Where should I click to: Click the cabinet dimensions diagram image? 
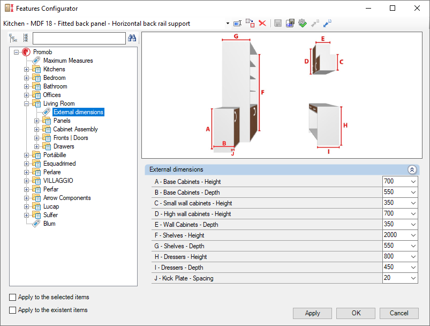tap(282, 95)
